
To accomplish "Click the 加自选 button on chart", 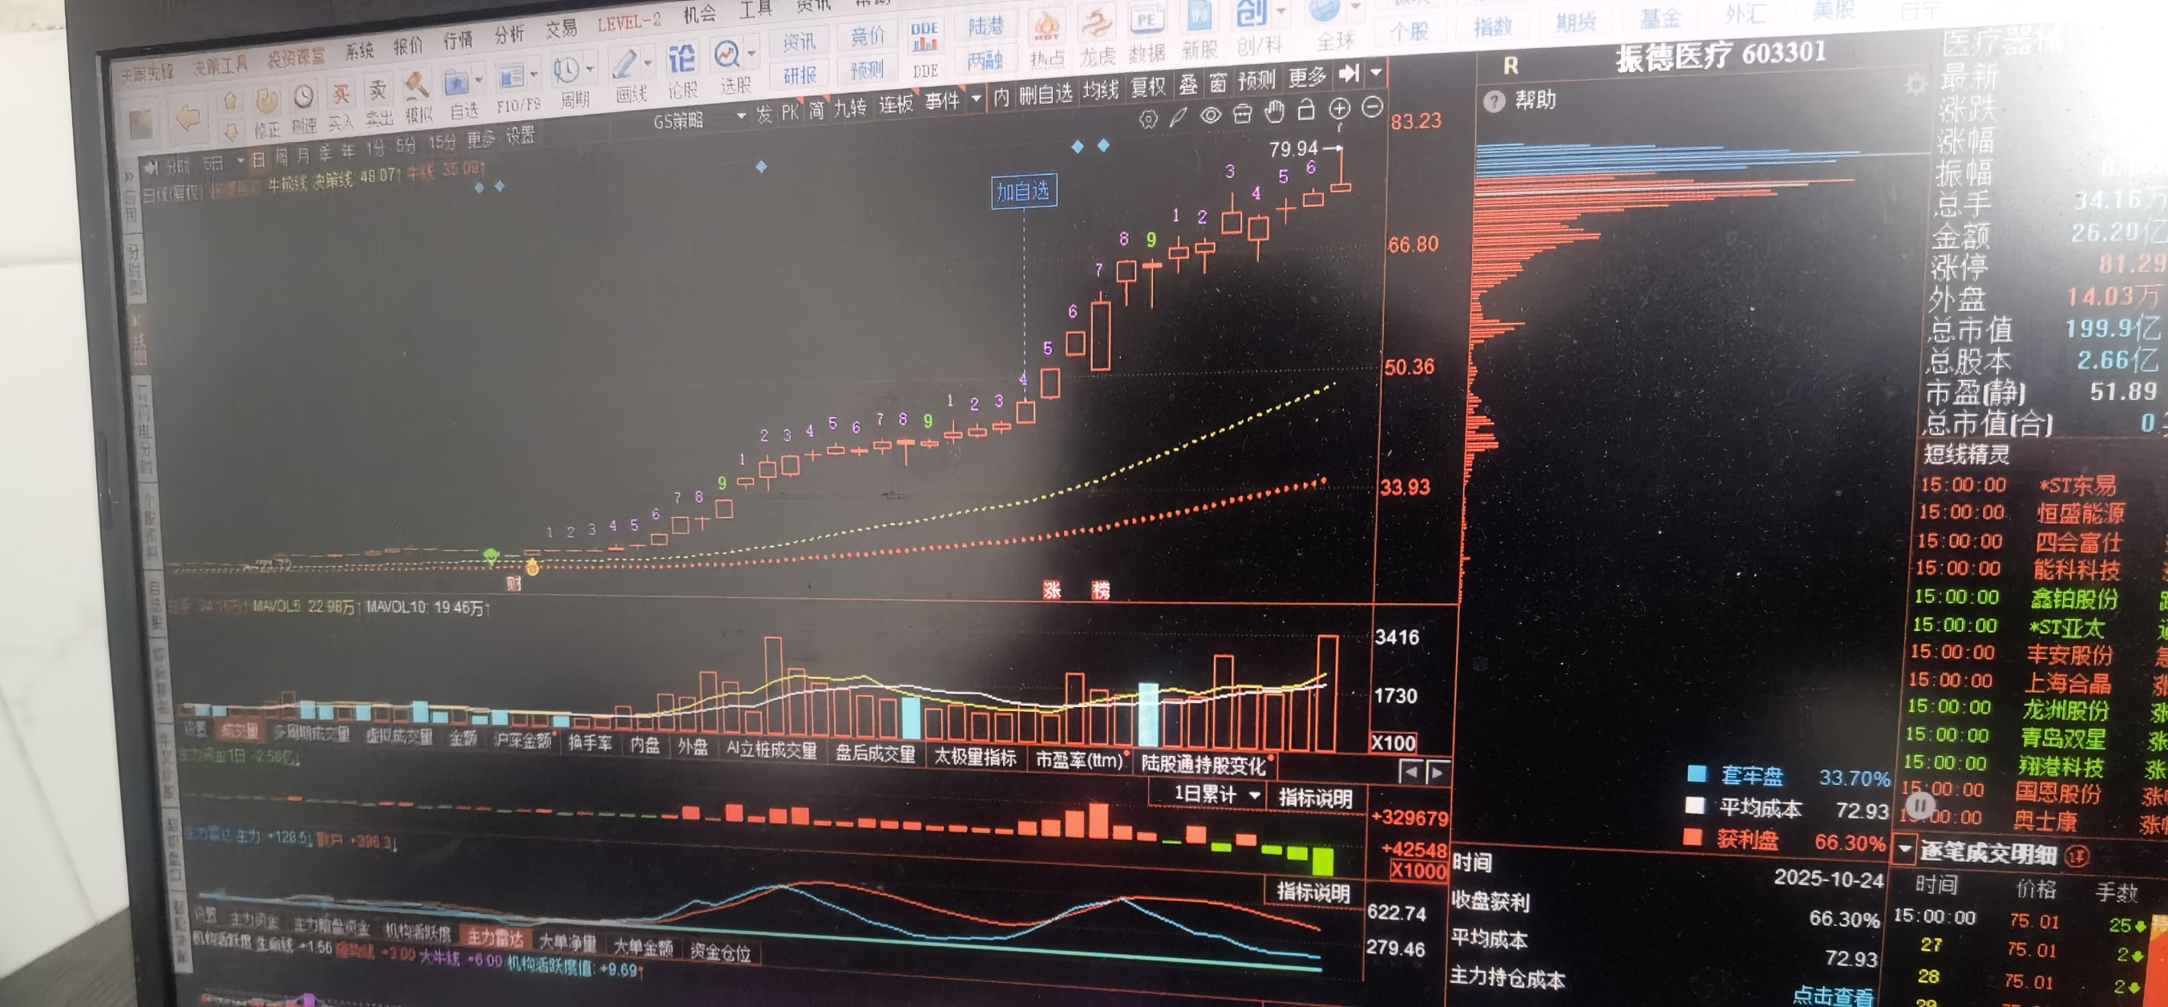I will click(x=1022, y=192).
